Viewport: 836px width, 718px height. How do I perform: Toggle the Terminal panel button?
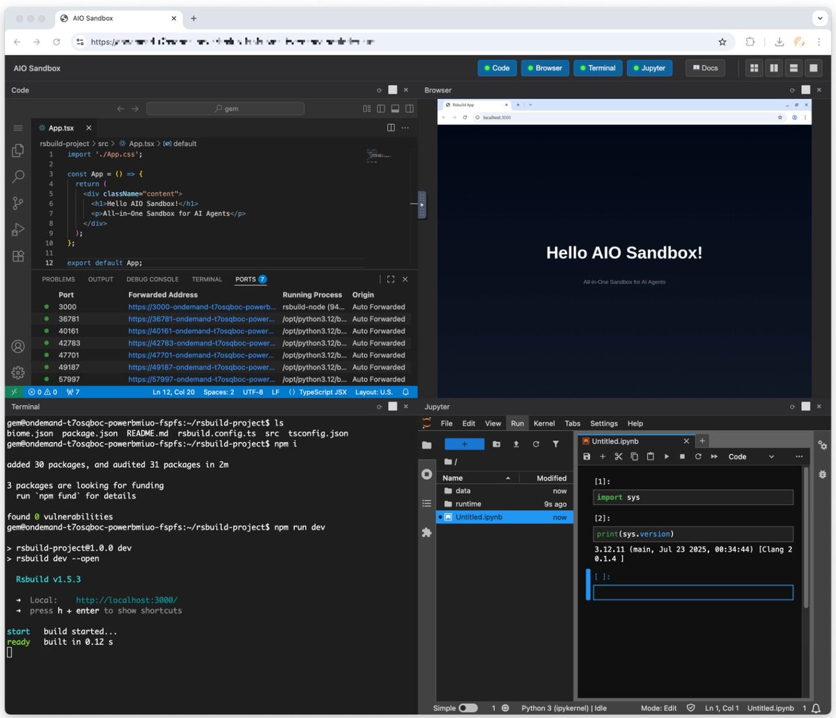[598, 68]
